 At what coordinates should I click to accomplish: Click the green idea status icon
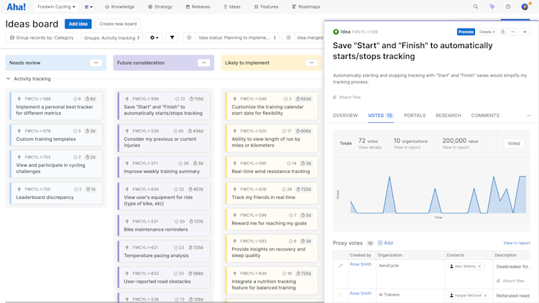point(336,32)
